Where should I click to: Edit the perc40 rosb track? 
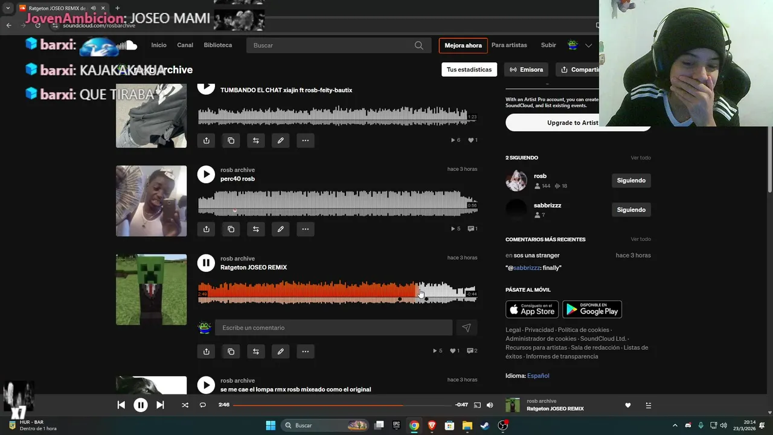[x=280, y=229]
